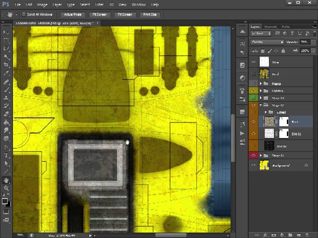Select the Magic Wand tool
Viewport: 318px width, 238px height.
(x=6, y=57)
